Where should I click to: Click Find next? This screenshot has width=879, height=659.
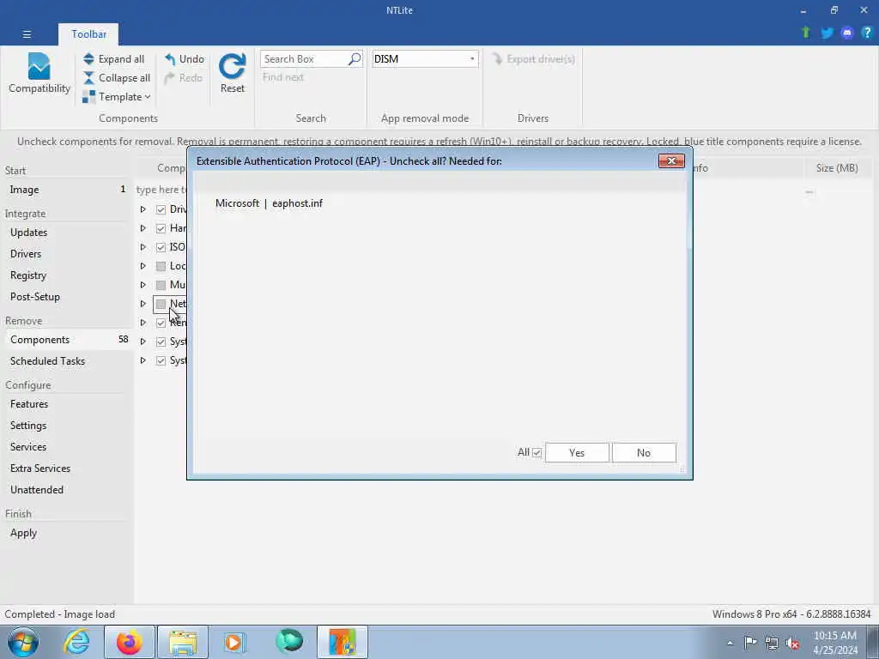pos(283,77)
